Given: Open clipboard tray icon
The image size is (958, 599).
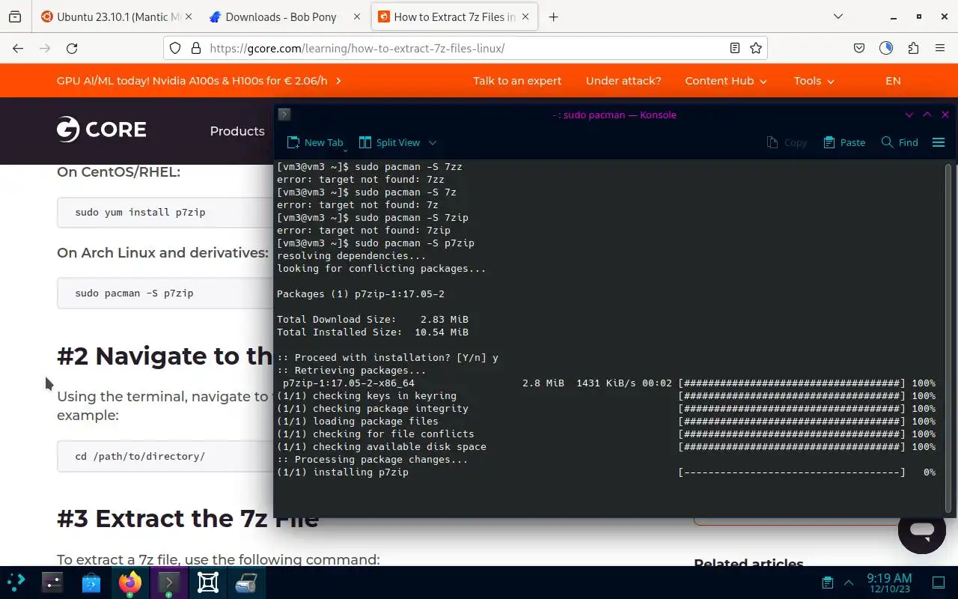Looking at the screenshot, I should coord(827,583).
